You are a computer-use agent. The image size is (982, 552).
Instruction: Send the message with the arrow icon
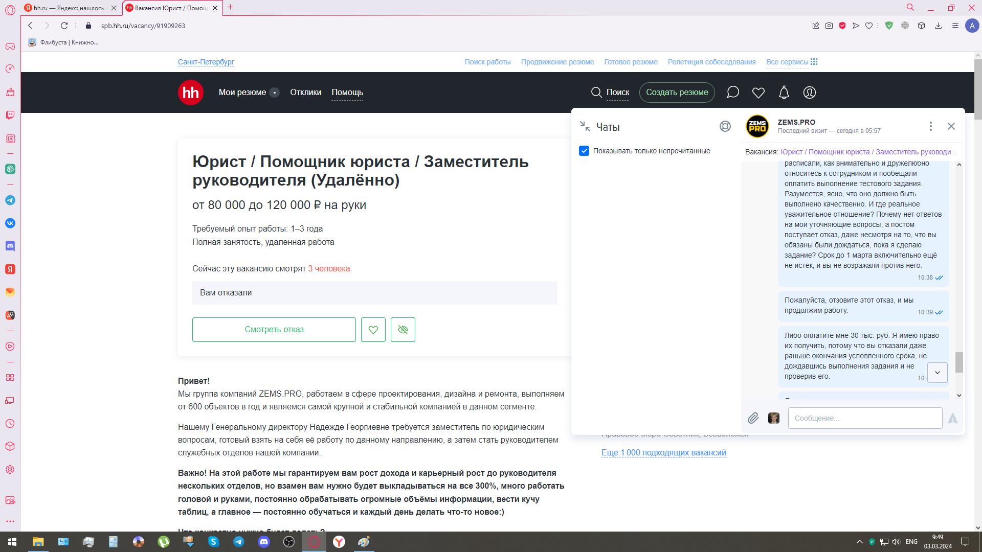(x=953, y=418)
